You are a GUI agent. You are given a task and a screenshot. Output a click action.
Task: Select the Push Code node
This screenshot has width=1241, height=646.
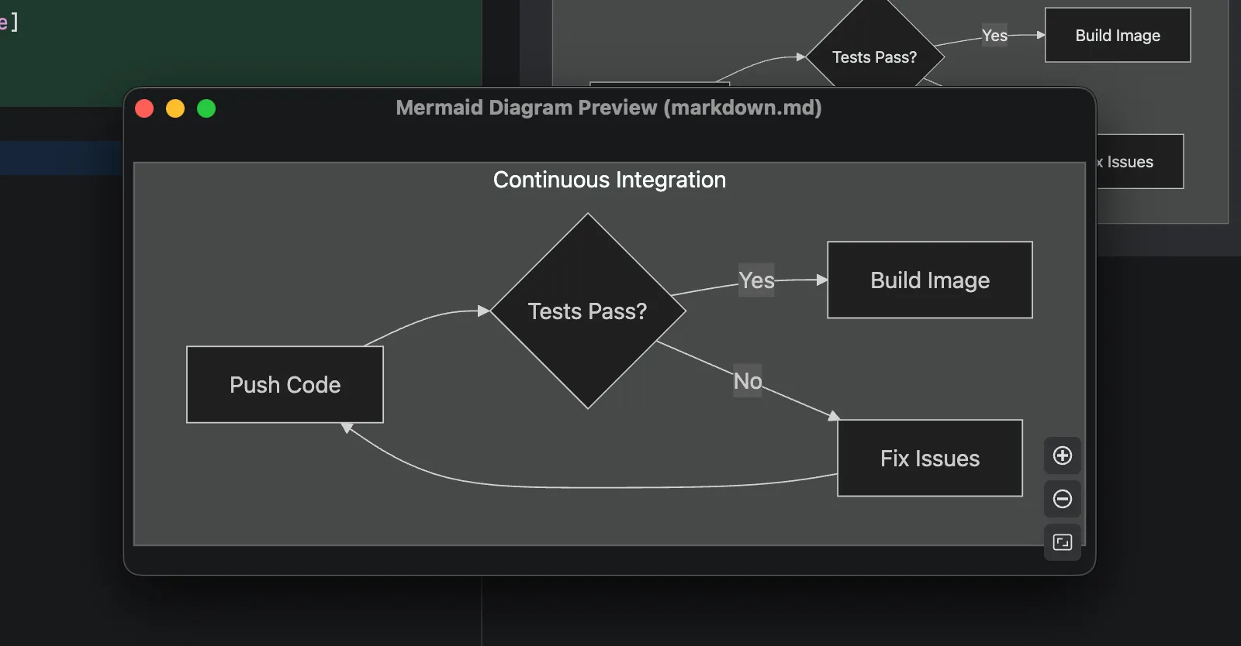285,385
